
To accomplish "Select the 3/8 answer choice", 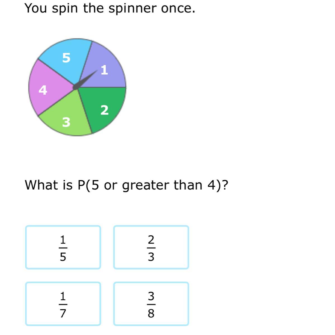I will 151,304.
